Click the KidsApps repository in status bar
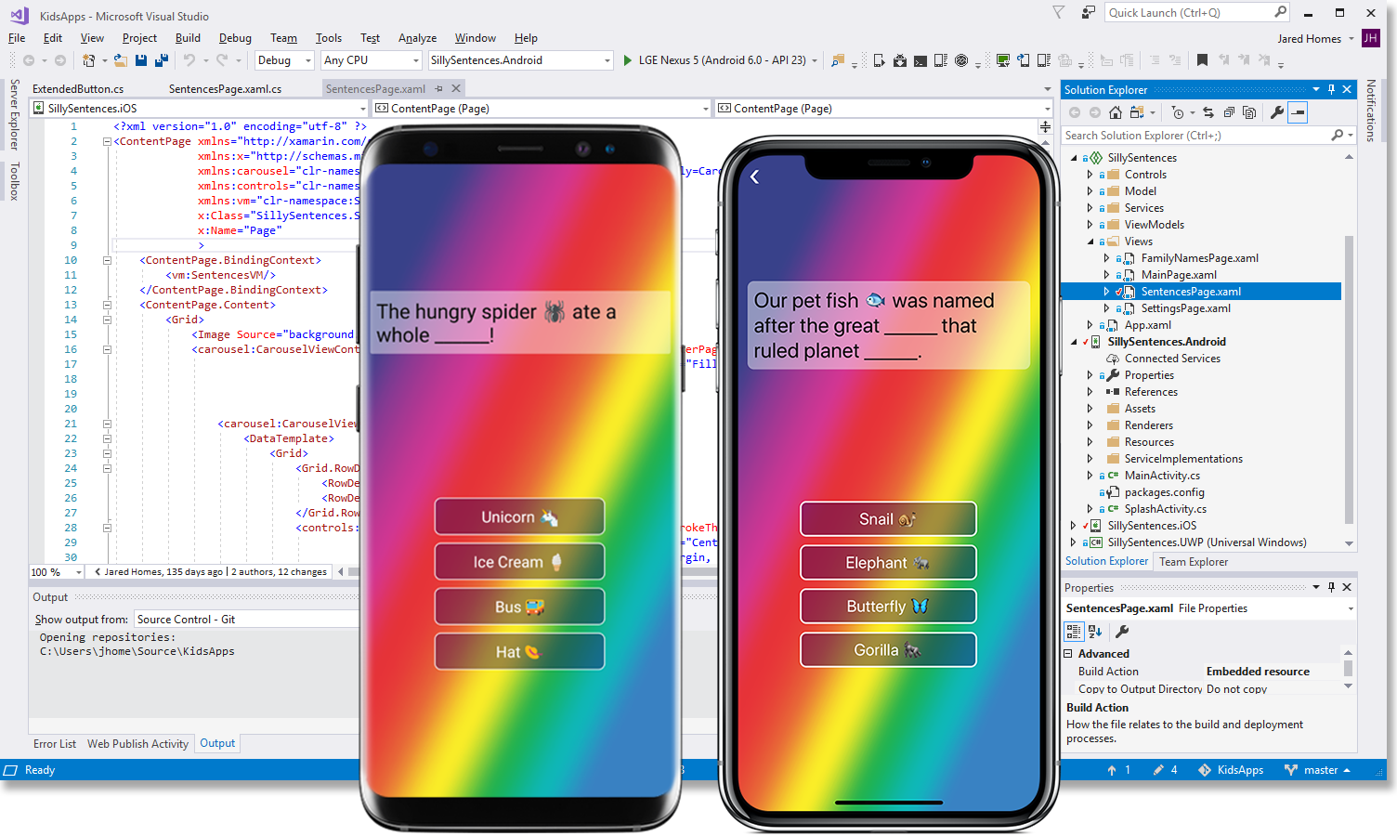The height and width of the screenshot is (836, 1397). (1231, 770)
